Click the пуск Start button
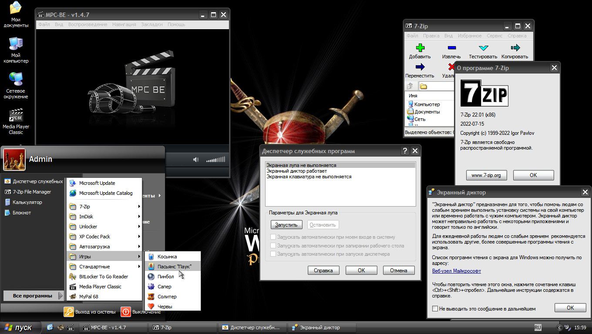Screen dimensions: 592x334 pos(20,327)
